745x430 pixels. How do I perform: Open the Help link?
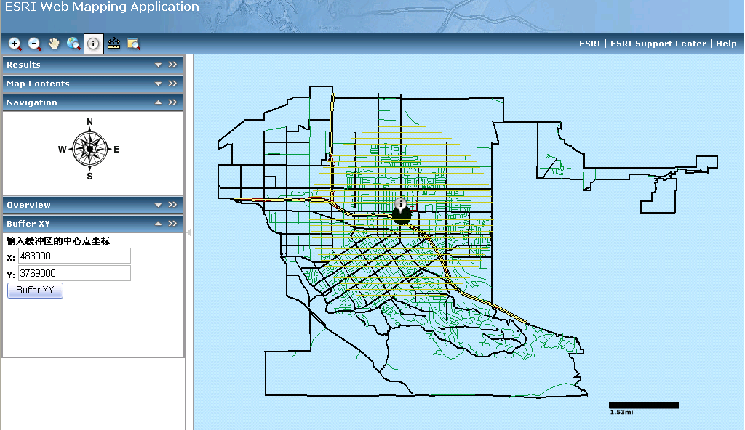tap(726, 44)
